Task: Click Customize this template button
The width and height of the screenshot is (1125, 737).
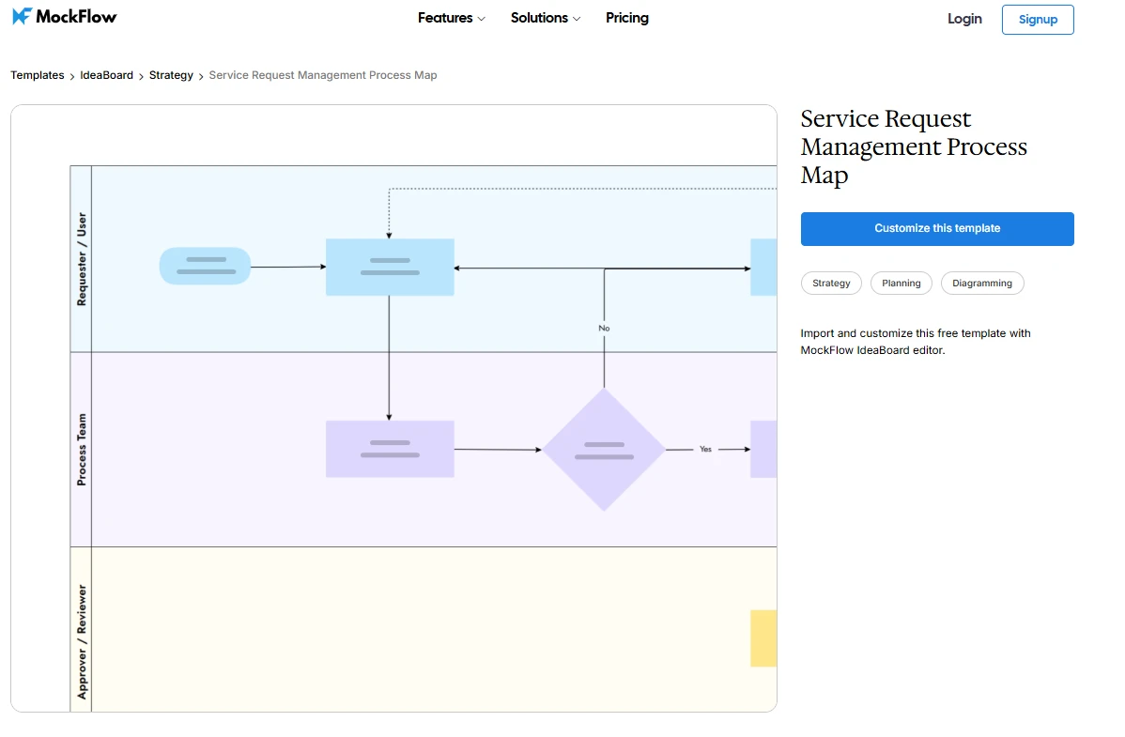Action: tap(937, 229)
